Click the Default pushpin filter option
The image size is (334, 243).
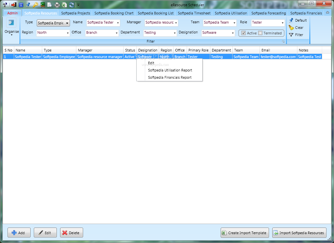pyautogui.click(x=298, y=20)
